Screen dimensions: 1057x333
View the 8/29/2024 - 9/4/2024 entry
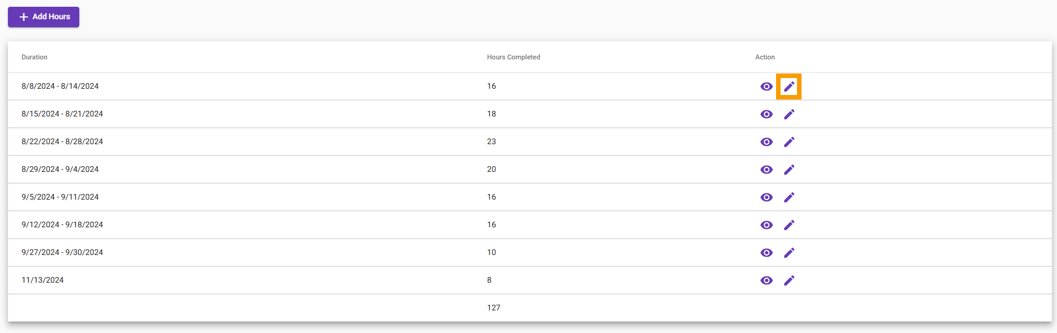point(766,170)
